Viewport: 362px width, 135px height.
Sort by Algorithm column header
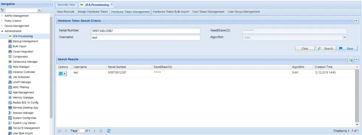302,67
